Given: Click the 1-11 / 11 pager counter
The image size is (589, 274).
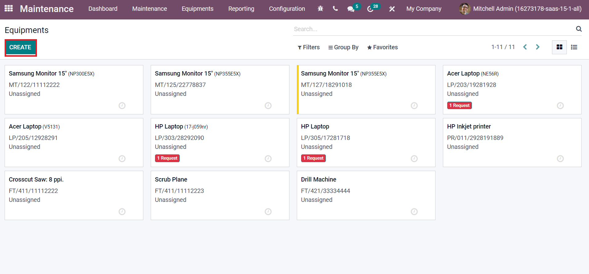Looking at the screenshot, I should [503, 47].
